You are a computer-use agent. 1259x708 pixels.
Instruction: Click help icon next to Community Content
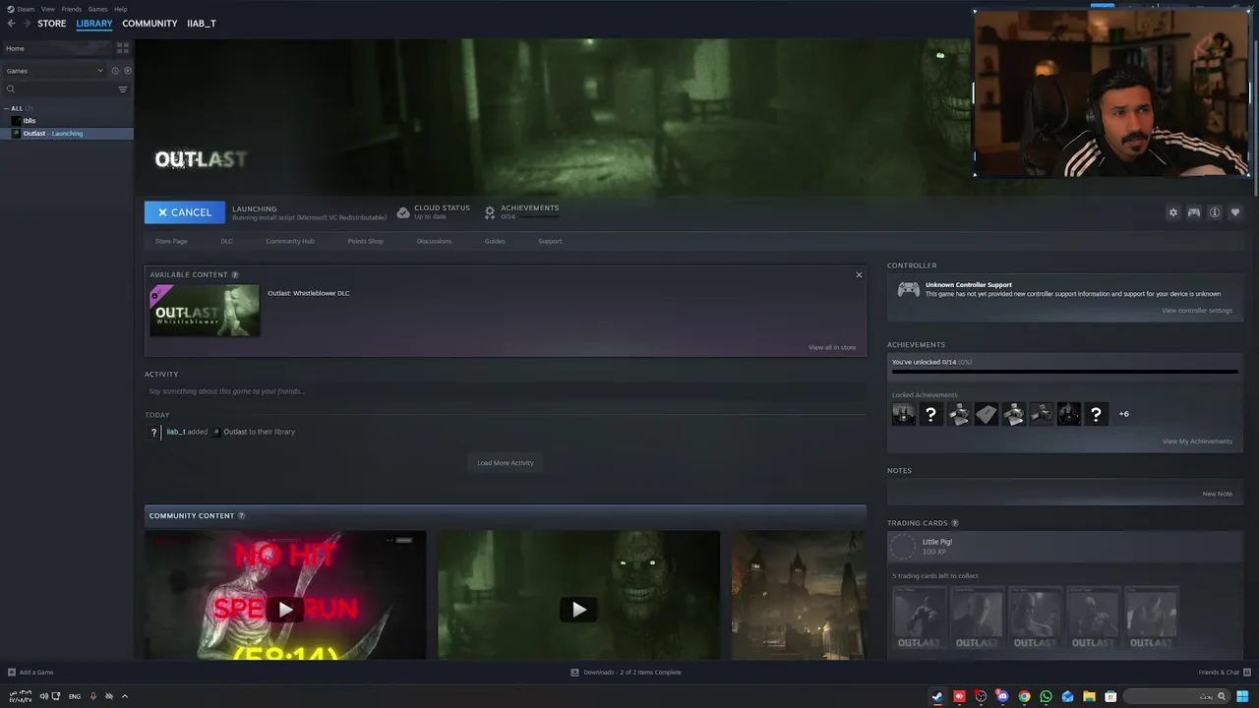click(241, 516)
